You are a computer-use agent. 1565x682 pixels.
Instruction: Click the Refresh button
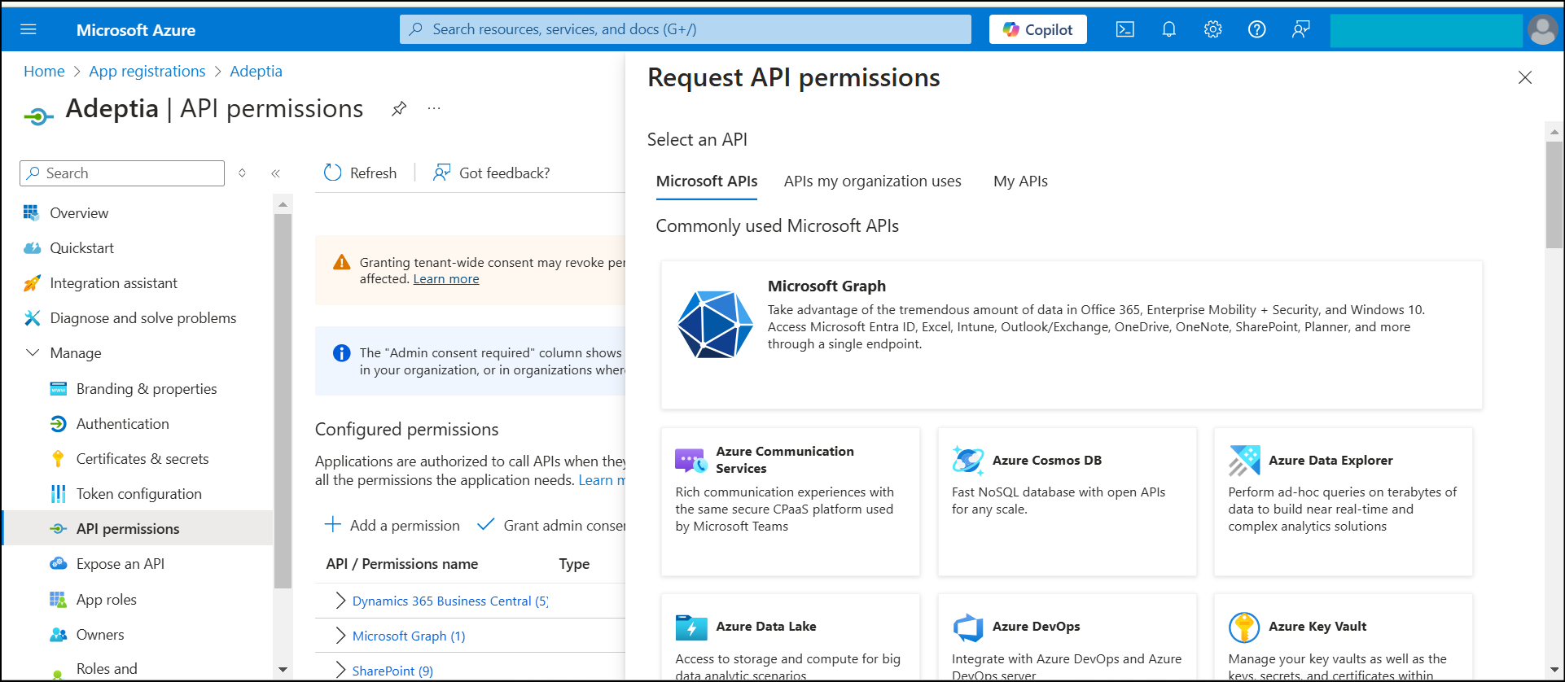(361, 173)
